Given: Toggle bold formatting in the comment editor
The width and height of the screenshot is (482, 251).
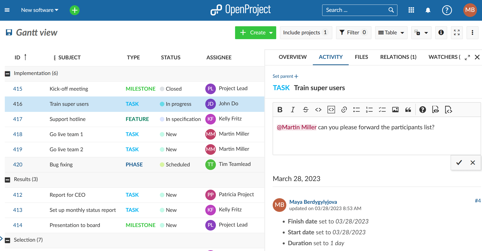Looking at the screenshot, I should [280, 109].
